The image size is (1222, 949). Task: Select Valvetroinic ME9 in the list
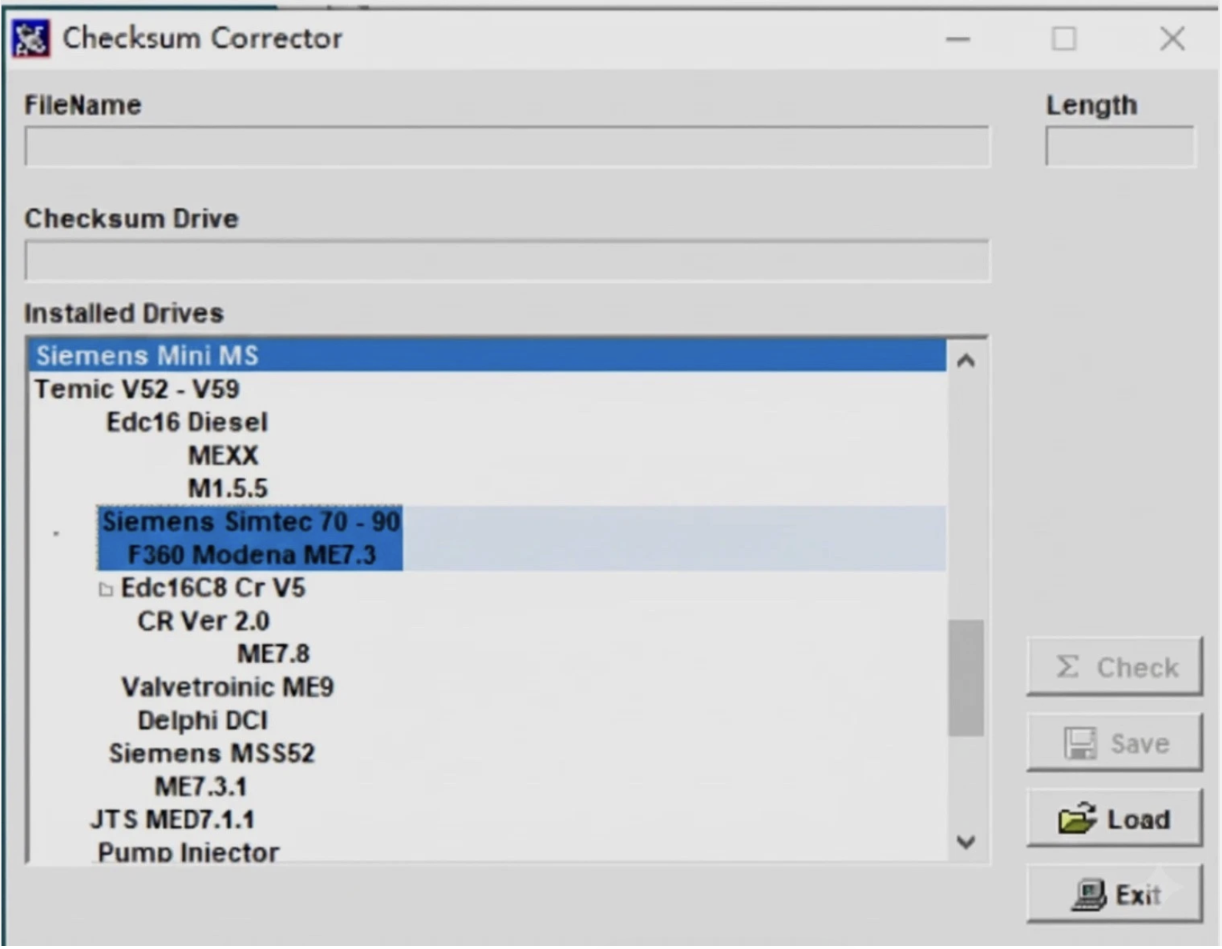click(x=228, y=687)
